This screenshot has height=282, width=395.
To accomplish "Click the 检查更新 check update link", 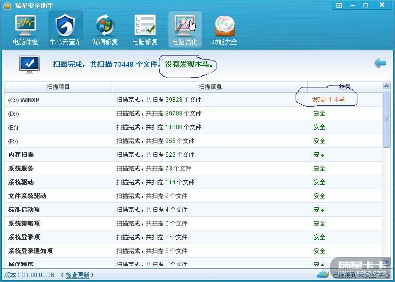I will (77, 275).
